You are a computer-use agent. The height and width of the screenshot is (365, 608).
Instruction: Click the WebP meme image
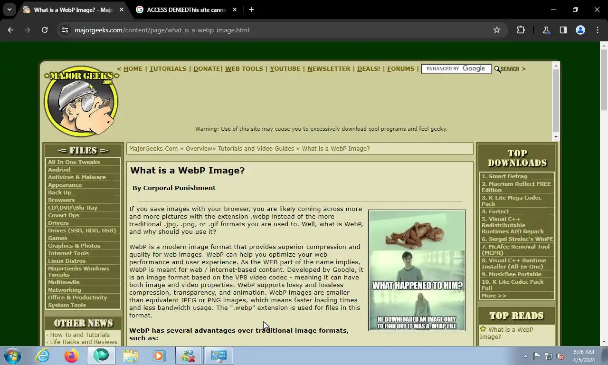pos(417,270)
